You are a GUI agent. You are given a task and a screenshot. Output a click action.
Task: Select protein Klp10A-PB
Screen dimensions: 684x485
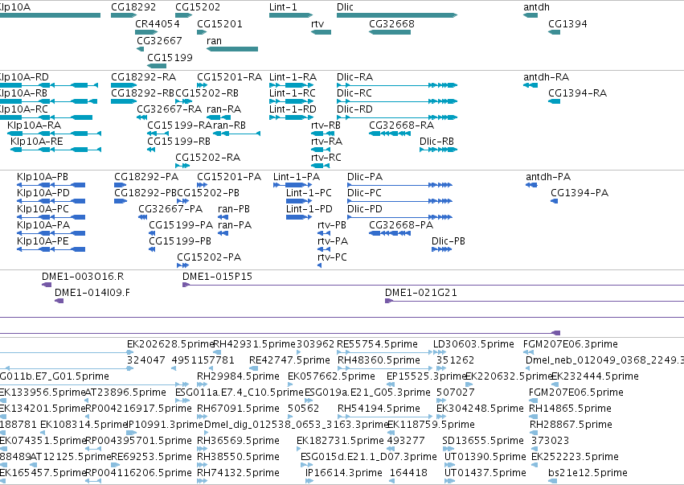pyautogui.click(x=51, y=185)
